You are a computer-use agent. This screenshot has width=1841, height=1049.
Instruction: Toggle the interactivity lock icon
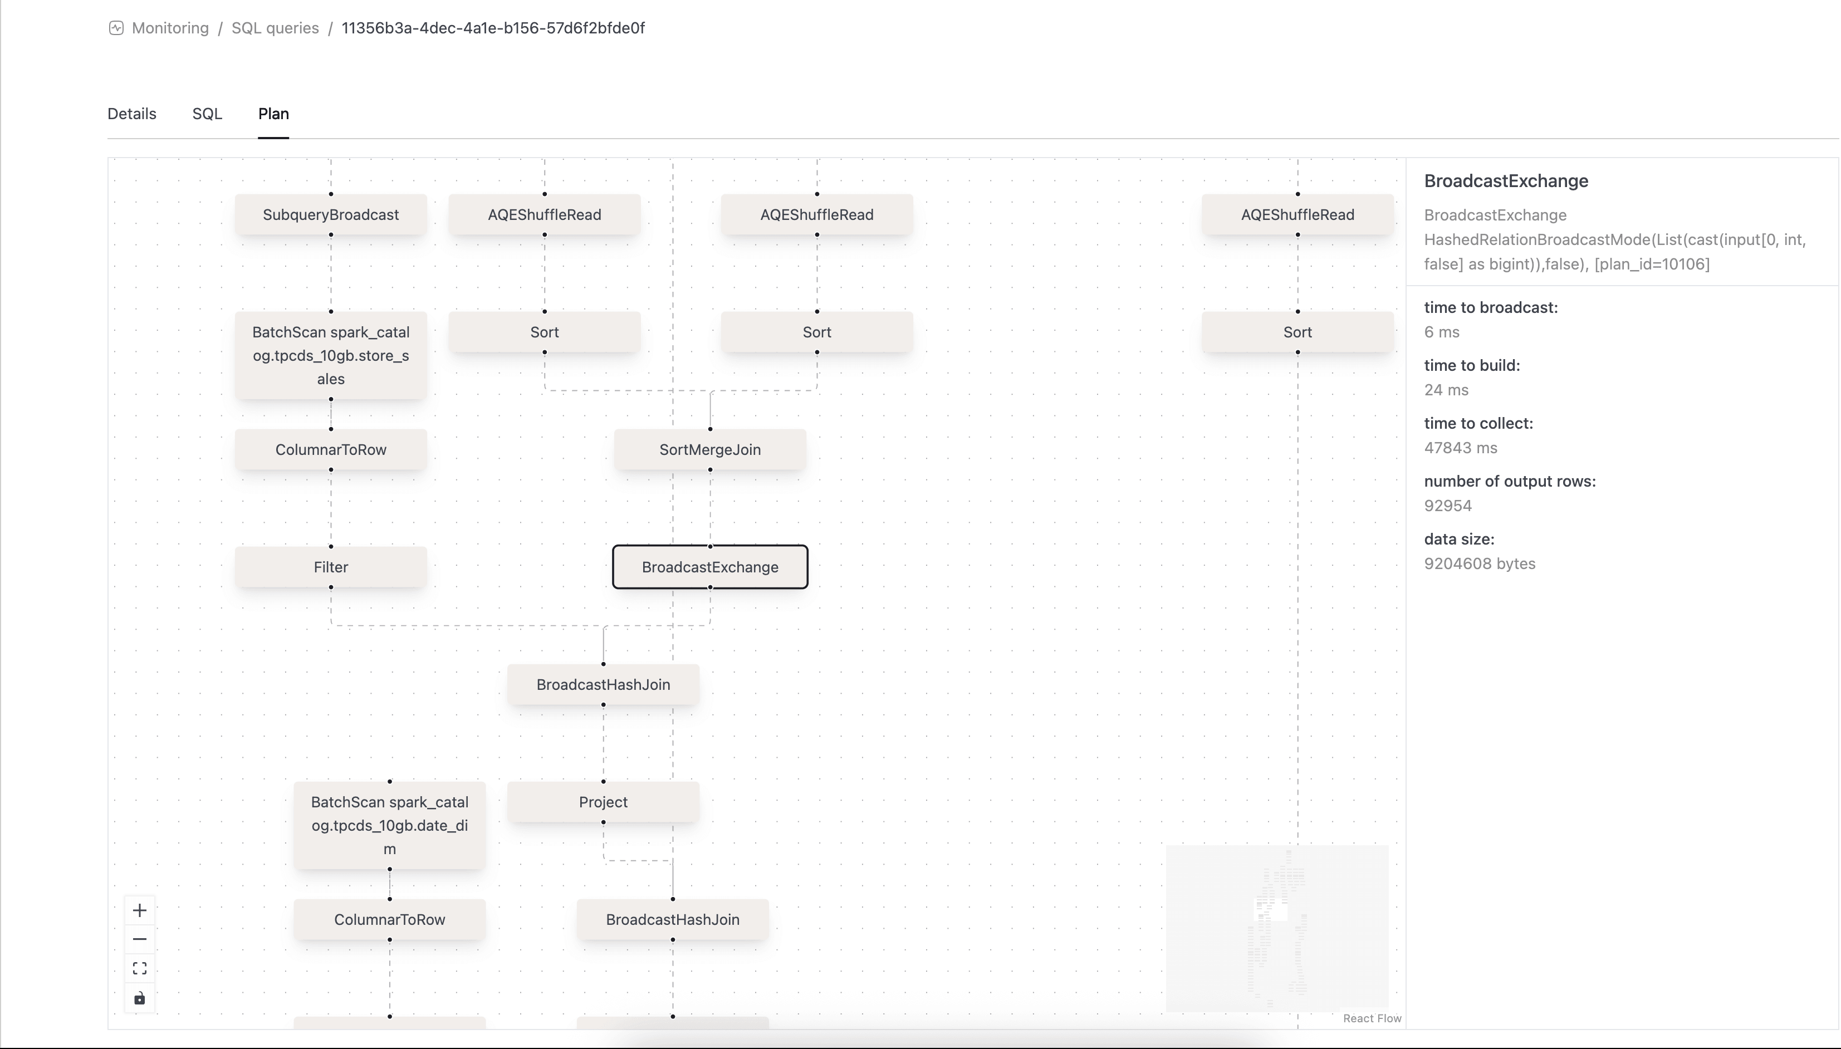140,998
